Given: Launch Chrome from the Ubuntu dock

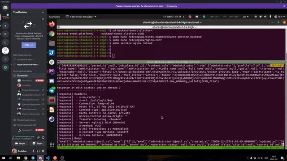Looking at the screenshot, I should [x=52, y=34].
